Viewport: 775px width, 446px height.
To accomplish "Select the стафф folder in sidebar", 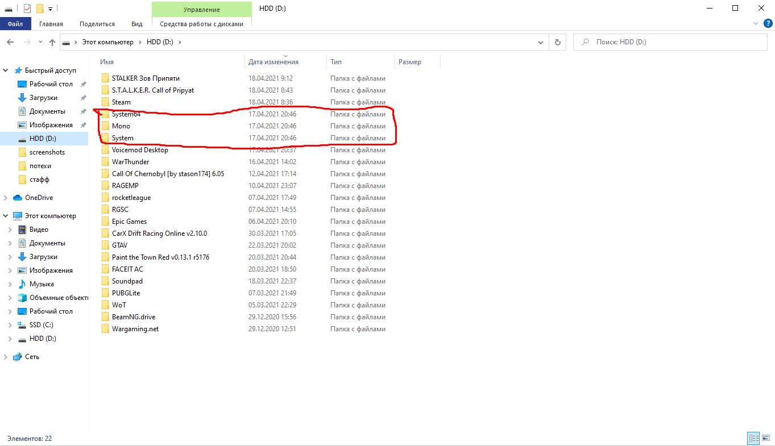I will coord(39,180).
